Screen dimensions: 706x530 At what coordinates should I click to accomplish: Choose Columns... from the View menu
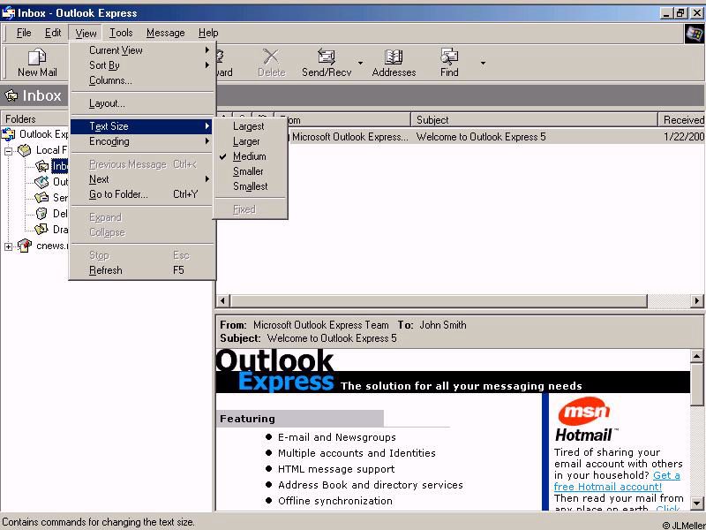(x=110, y=80)
